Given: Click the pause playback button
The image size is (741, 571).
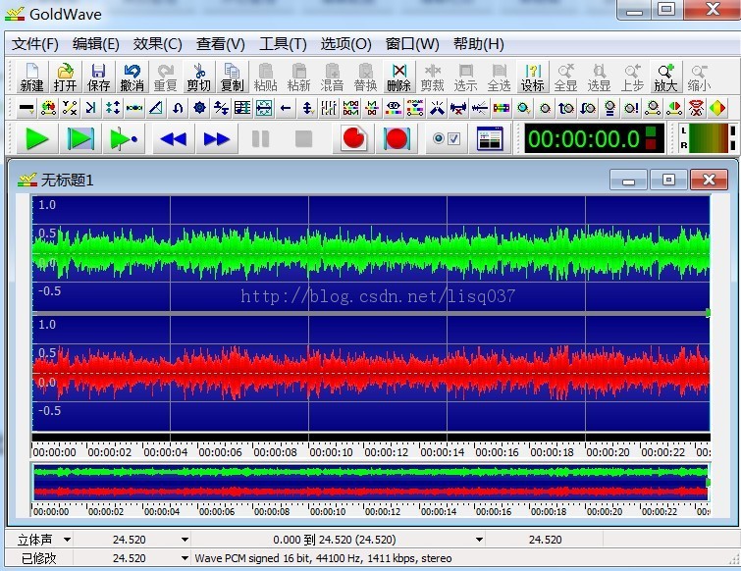Looking at the screenshot, I should (260, 139).
